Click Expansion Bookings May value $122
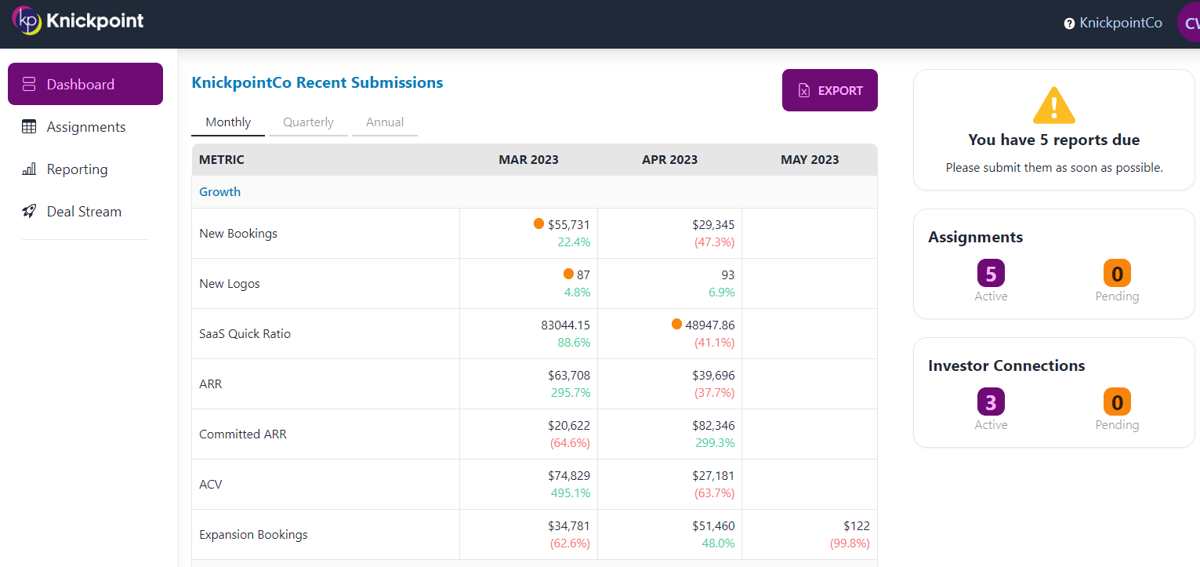Screen dimensions: 1200x567 (x=857, y=525)
